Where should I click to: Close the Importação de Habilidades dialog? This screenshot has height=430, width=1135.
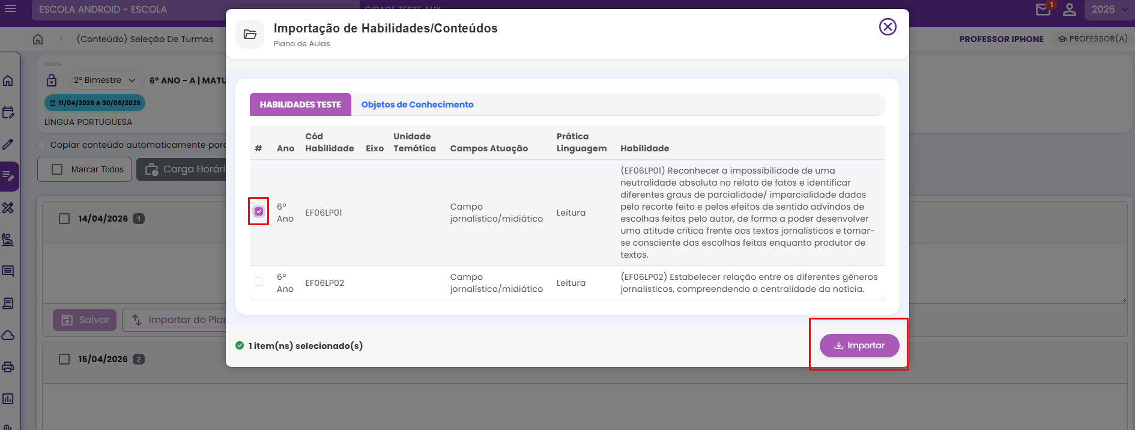(888, 27)
